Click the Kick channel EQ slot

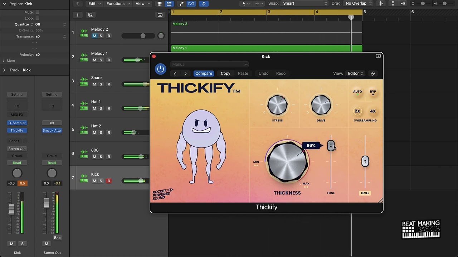pos(17,106)
